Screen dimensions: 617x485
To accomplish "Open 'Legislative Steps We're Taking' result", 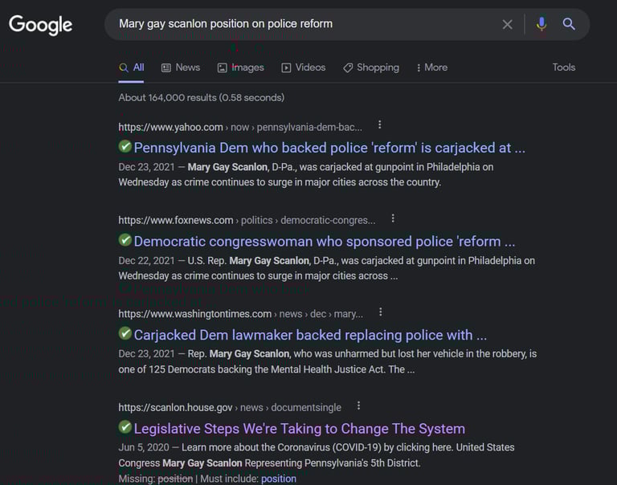I will pyautogui.click(x=299, y=429).
